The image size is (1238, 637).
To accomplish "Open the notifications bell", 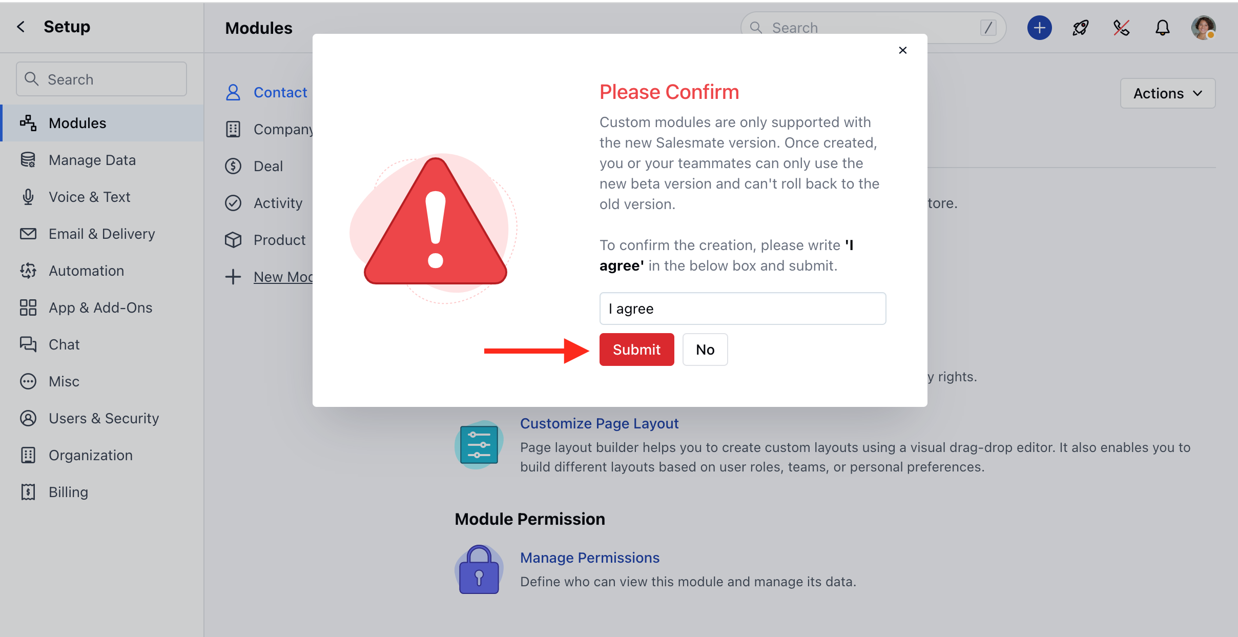I will click(x=1162, y=28).
